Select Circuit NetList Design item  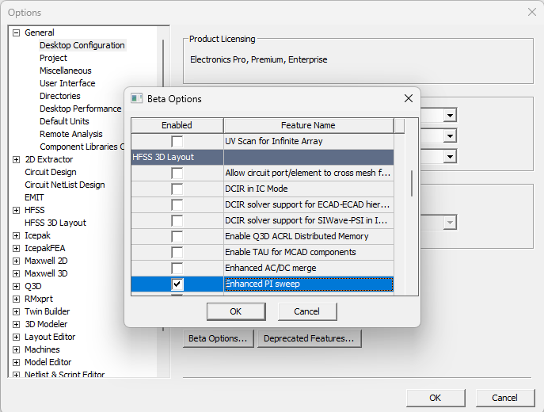(x=65, y=185)
